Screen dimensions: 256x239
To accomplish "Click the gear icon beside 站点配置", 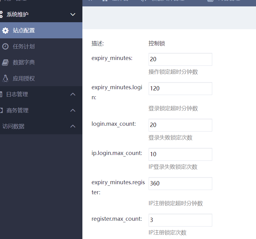I will coord(5,30).
